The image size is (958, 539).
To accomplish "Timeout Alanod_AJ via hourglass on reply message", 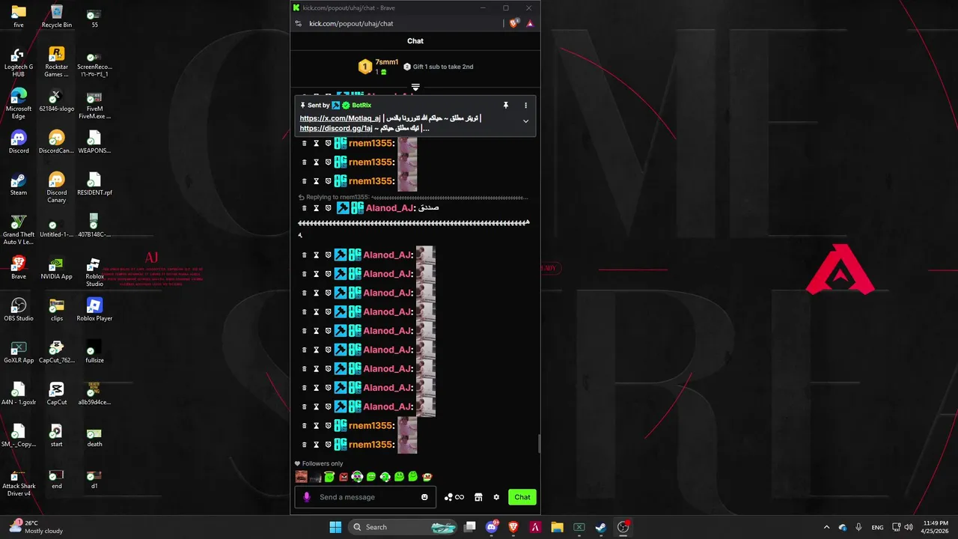I will tap(316, 208).
